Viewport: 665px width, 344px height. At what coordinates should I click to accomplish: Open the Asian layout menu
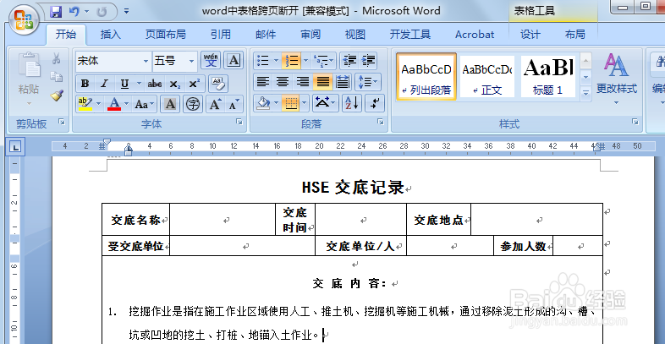(325, 103)
